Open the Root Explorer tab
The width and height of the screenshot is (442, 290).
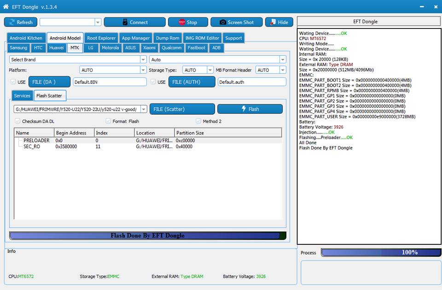coord(101,38)
